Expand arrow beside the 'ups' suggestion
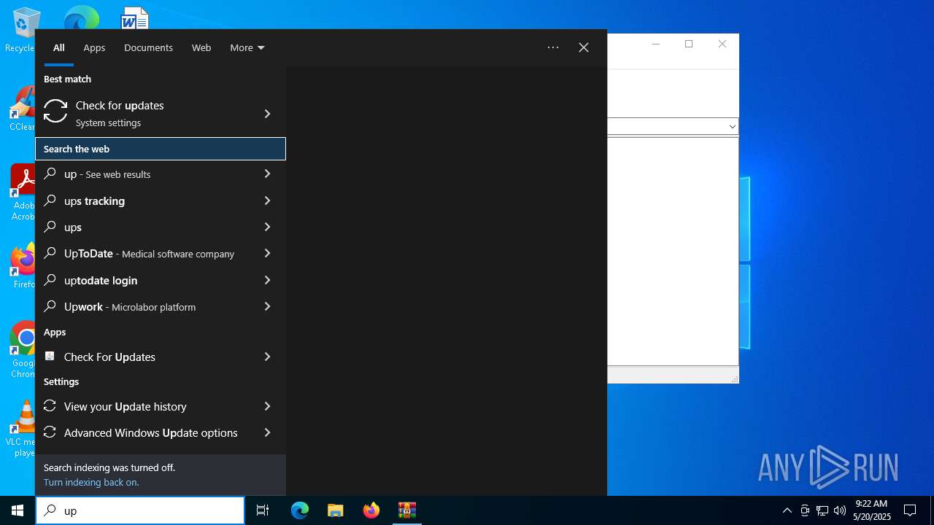The image size is (934, 525). coord(267,227)
